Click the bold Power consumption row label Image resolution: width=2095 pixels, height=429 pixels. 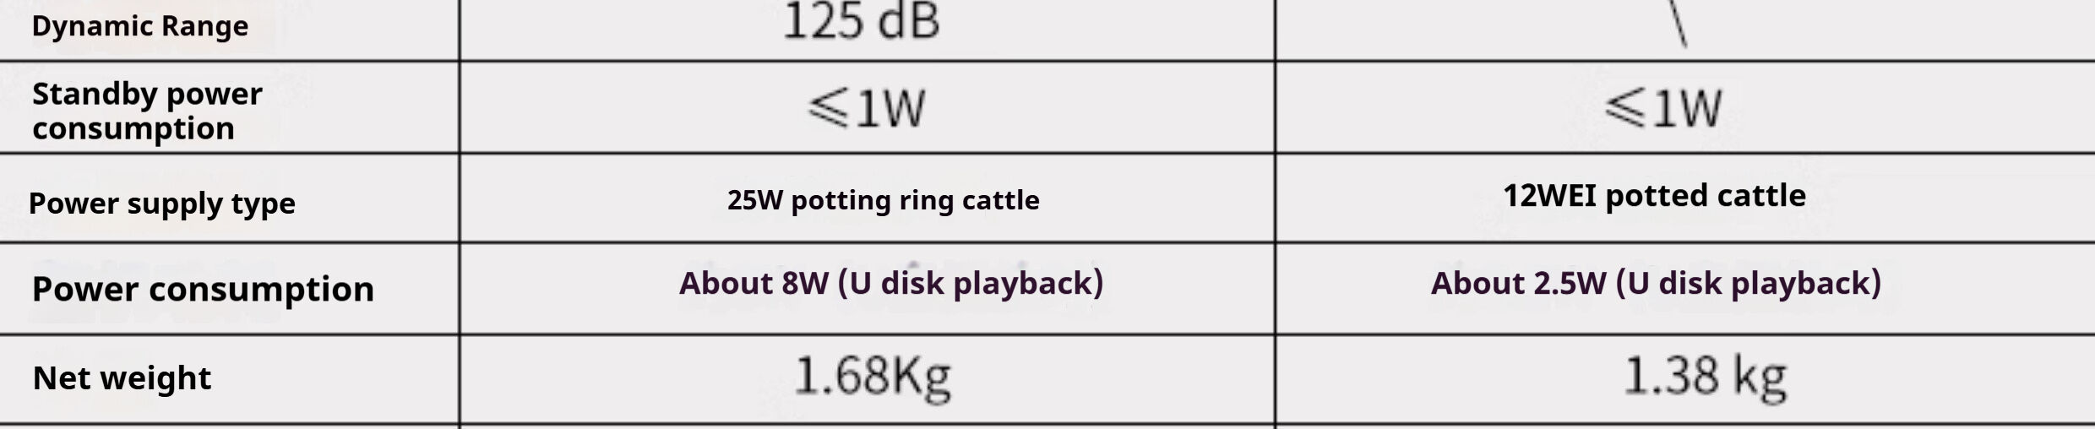[x=203, y=289]
